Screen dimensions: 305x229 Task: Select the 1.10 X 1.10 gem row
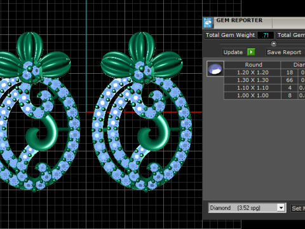click(264, 88)
